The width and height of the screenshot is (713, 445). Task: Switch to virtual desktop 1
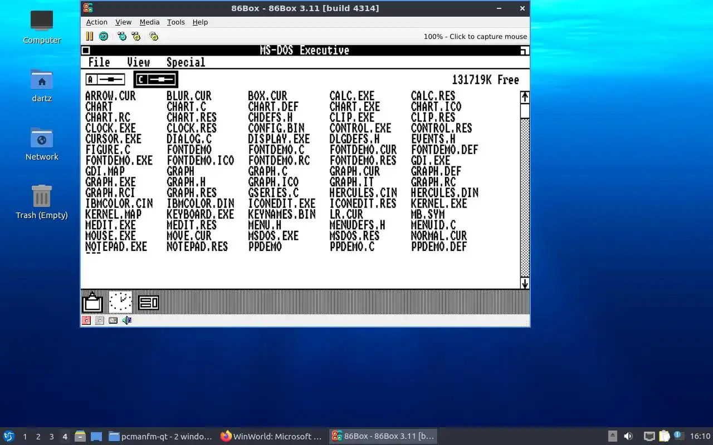tap(25, 437)
